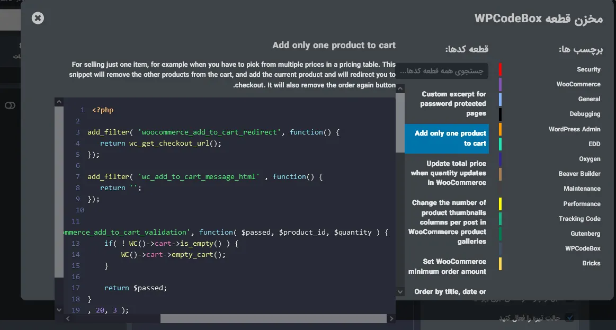Click line 1 '<?php' in code editor
Viewport: 616px width, 330px height.
[x=103, y=110]
